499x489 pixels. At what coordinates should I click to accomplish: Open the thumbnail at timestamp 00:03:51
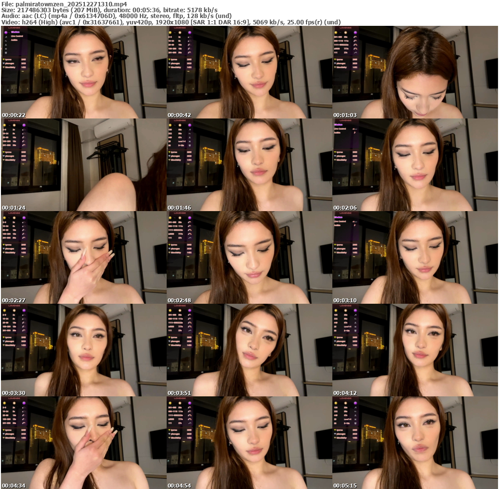(x=249, y=350)
